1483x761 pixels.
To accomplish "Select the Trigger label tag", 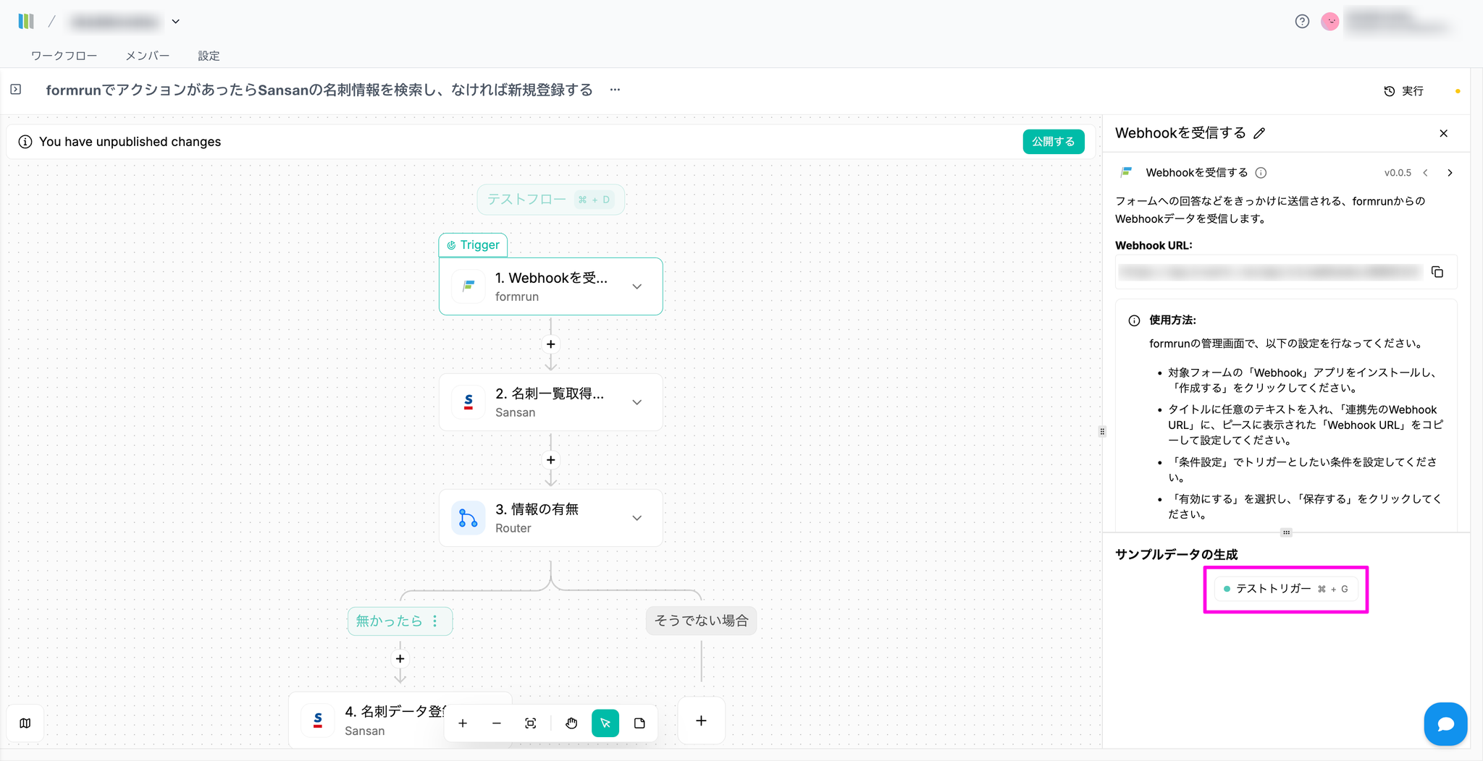I will click(x=473, y=245).
